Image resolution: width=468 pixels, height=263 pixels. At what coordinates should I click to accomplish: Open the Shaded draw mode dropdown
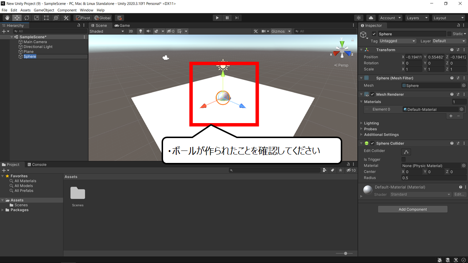click(x=107, y=31)
